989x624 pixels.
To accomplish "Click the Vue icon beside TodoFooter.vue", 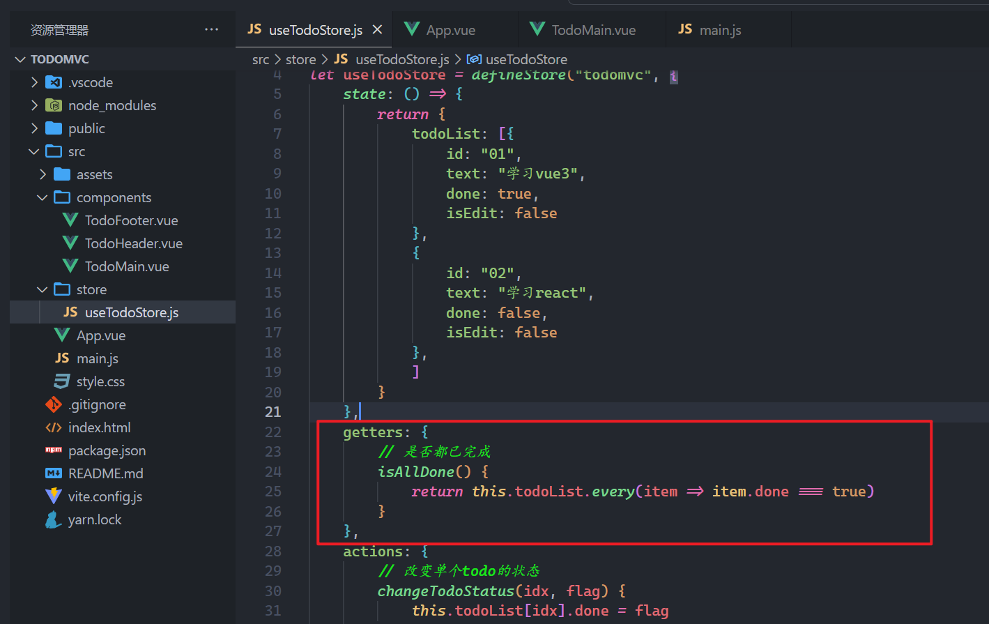I will pos(70,220).
